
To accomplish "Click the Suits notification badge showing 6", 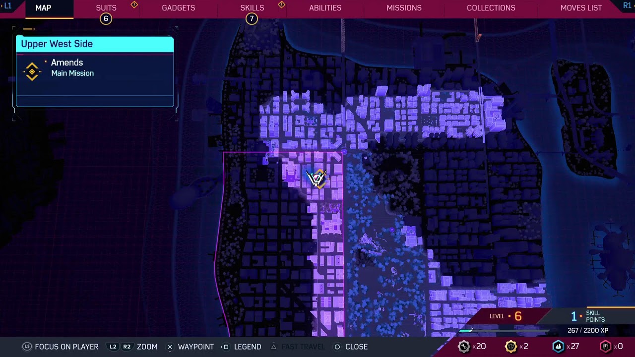I will 106,19.
